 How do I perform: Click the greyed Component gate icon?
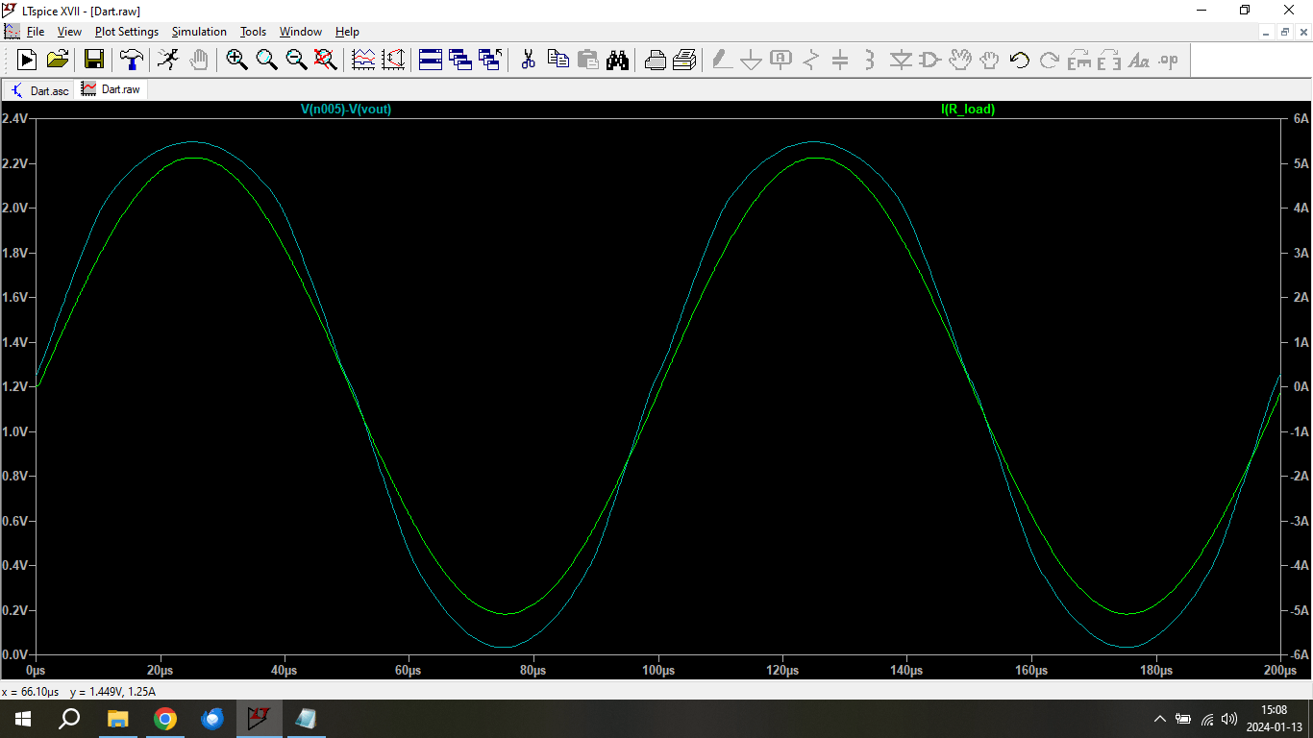click(x=929, y=60)
